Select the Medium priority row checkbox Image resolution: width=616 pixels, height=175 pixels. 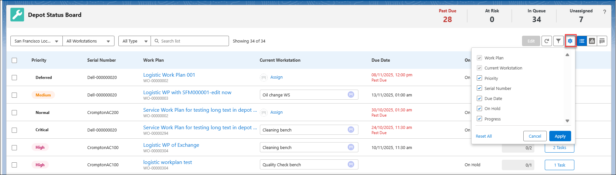pos(14,95)
